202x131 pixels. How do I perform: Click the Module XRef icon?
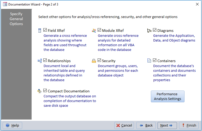click(94, 31)
